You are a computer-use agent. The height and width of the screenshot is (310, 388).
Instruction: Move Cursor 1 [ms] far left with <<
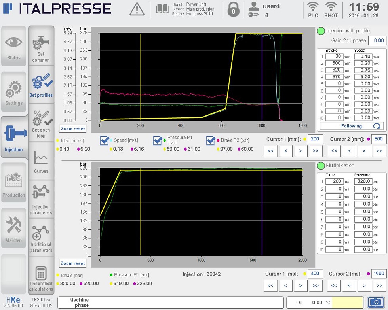[x=270, y=285]
